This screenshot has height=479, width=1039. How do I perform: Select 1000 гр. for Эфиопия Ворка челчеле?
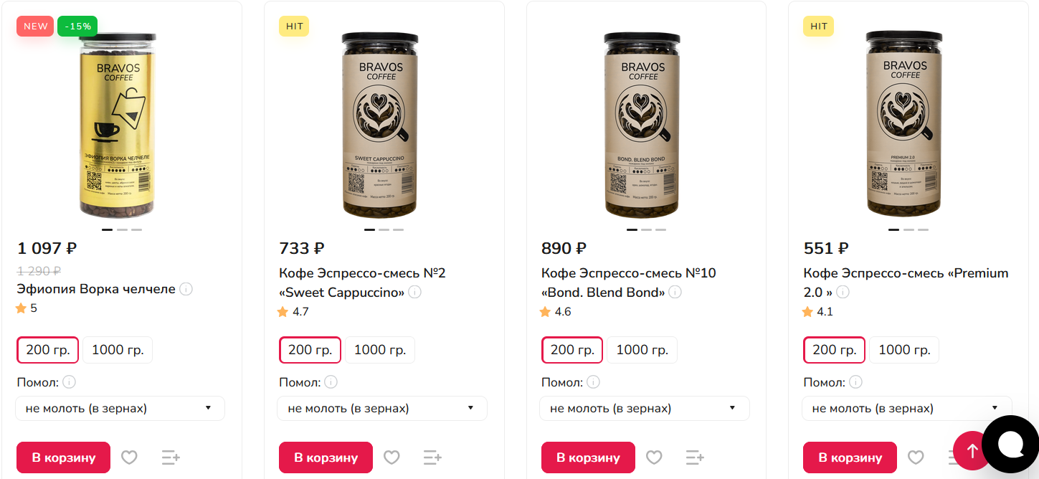[118, 350]
